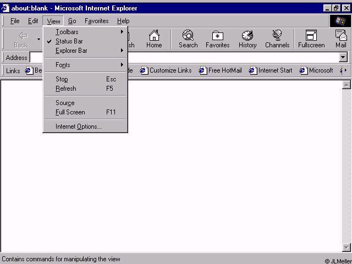Open the Go menu
352x264 pixels.
point(72,21)
